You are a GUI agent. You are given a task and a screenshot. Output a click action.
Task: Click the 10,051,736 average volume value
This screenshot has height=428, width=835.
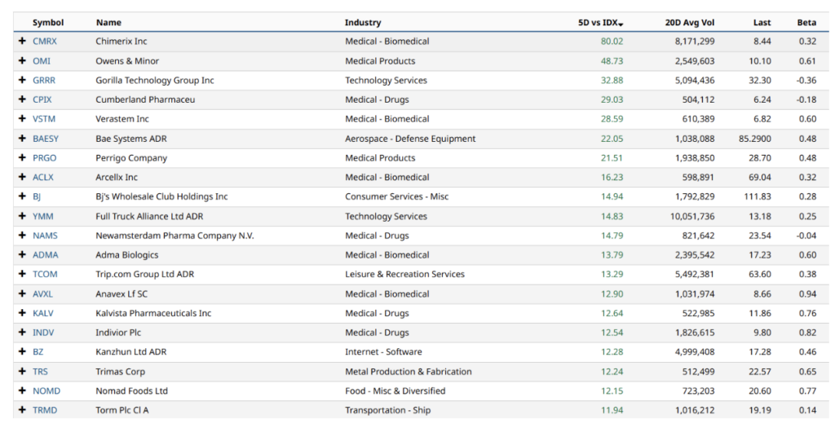point(692,216)
